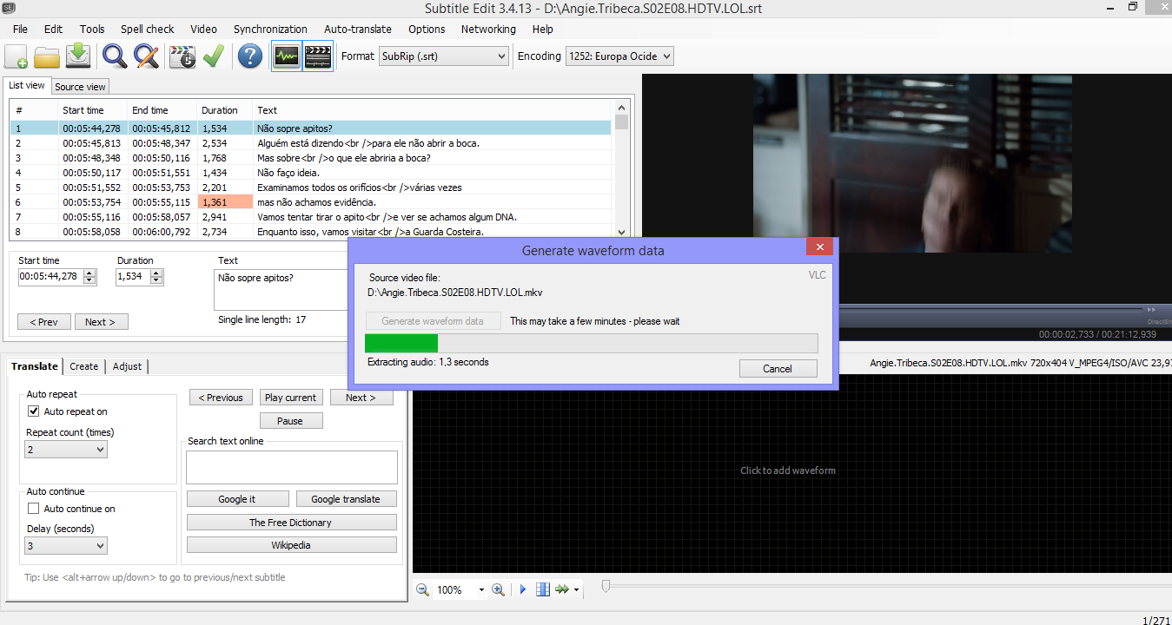Switch to the Source view tab
Screen dimensions: 1172x625
(79, 86)
